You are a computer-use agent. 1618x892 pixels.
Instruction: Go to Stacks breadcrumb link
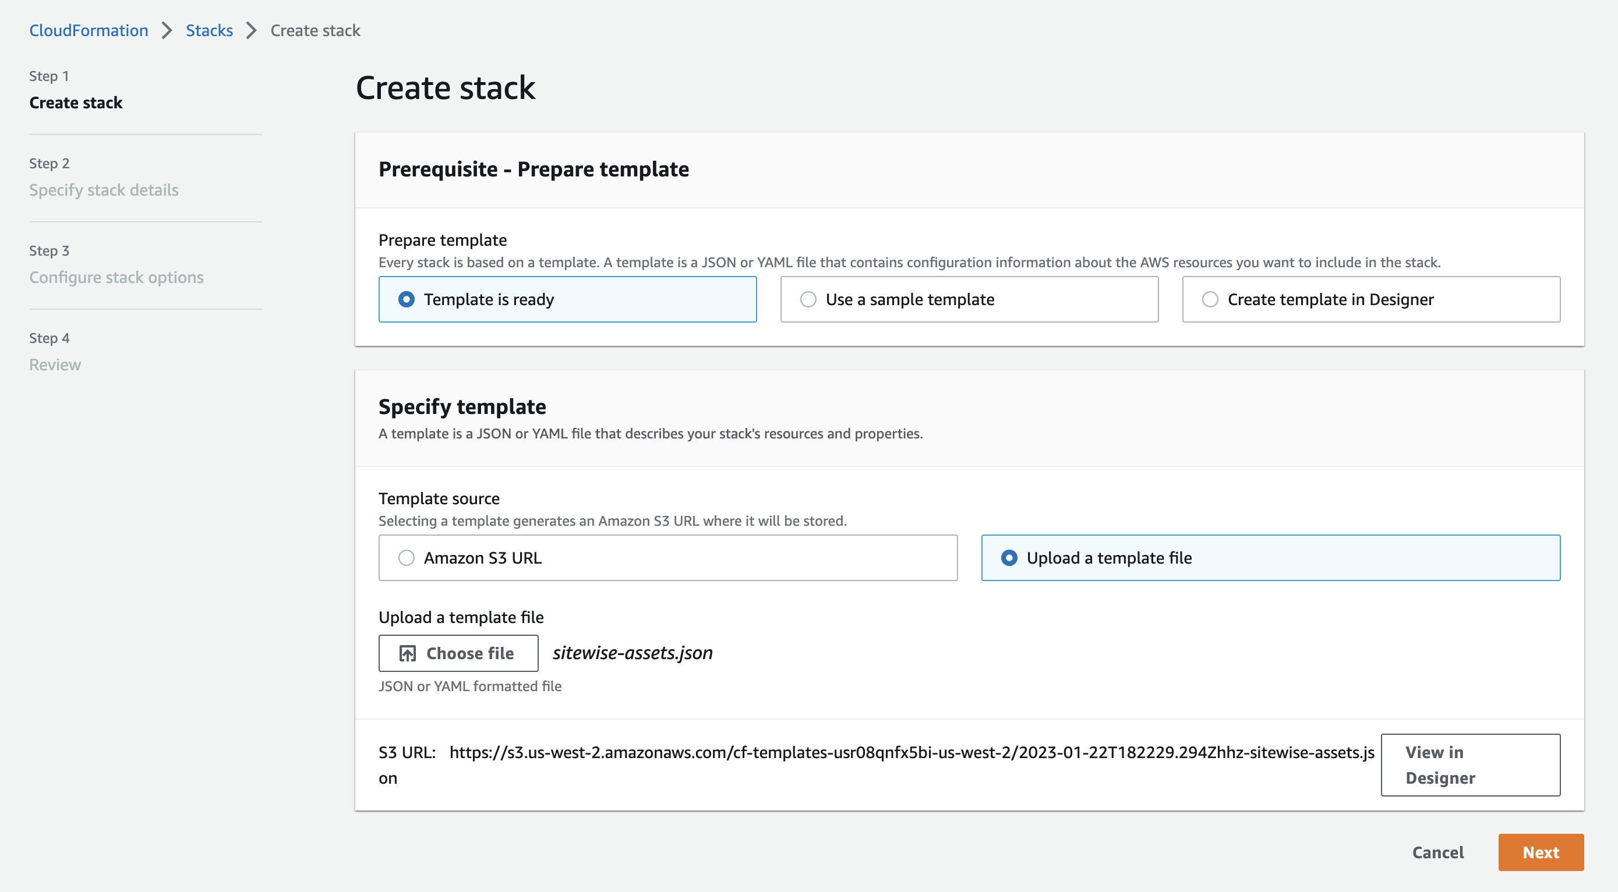pyautogui.click(x=209, y=30)
